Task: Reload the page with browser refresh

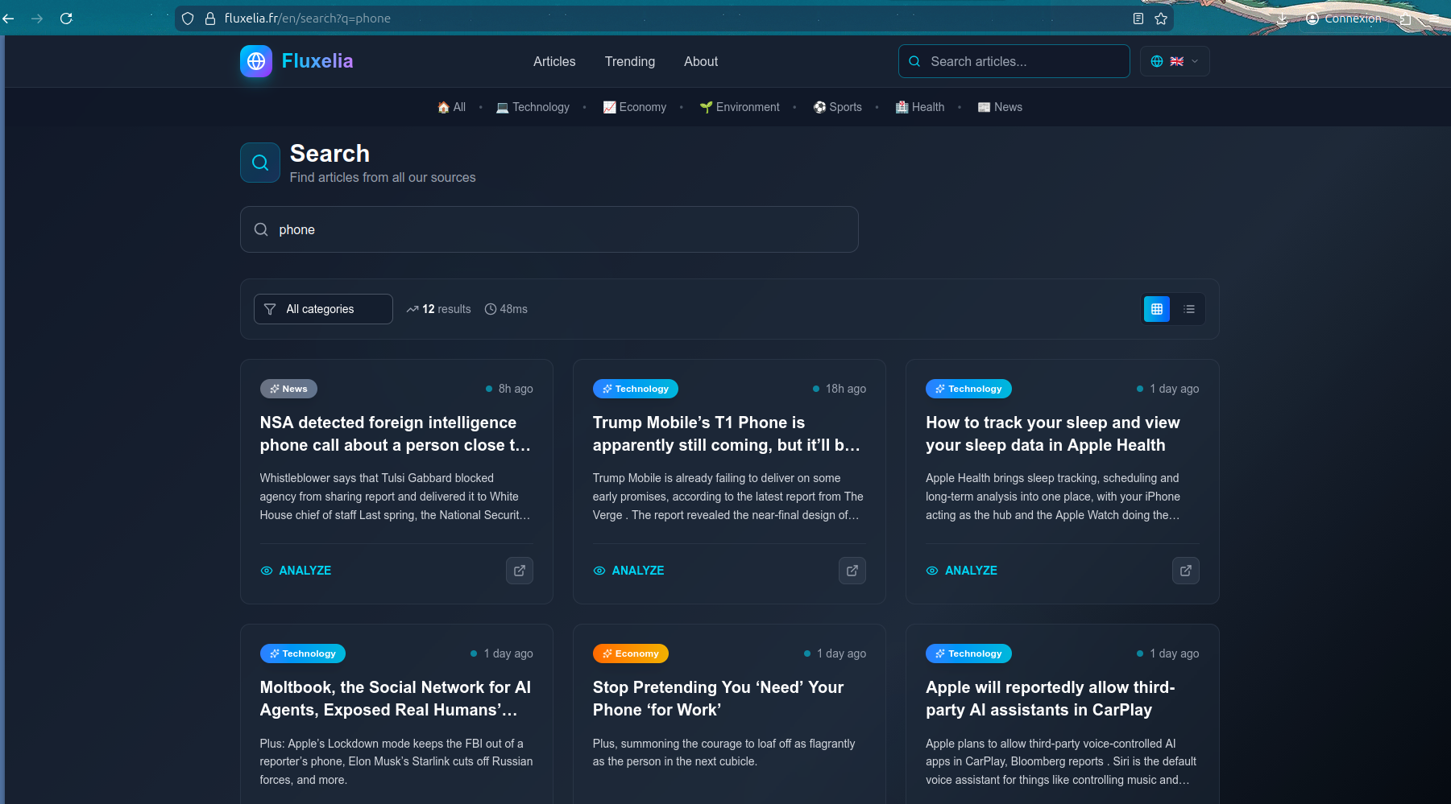Action: coord(66,18)
